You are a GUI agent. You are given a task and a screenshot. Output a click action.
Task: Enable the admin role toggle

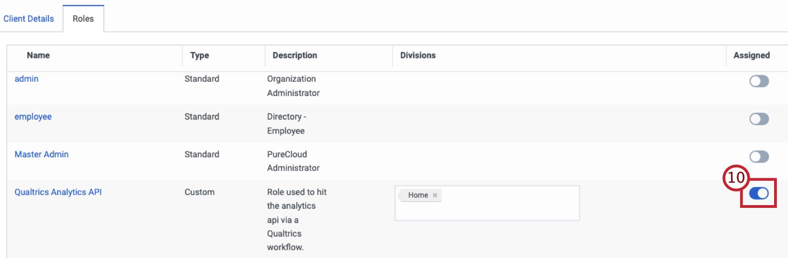point(759,81)
